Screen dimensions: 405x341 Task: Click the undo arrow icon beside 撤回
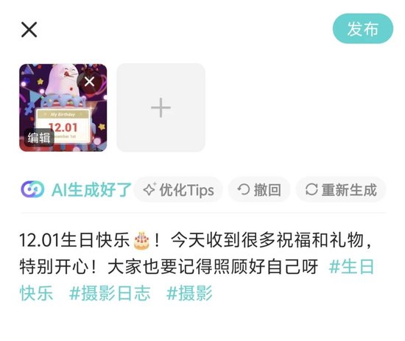[243, 190]
